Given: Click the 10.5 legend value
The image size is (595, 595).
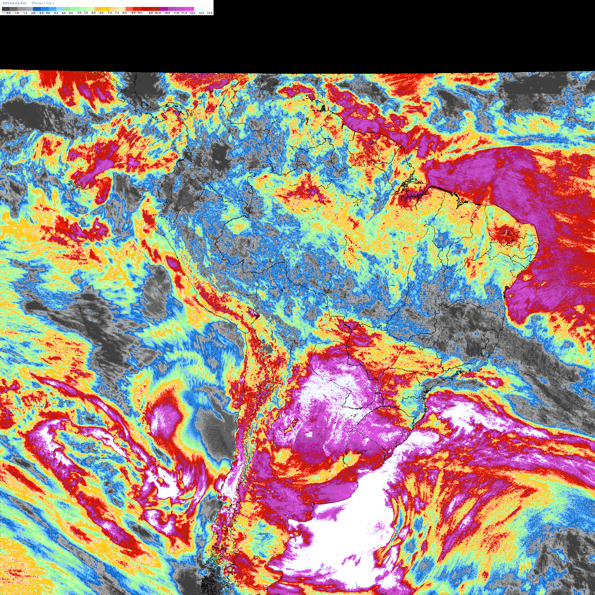Looking at the screenshot, I should click(x=167, y=13).
